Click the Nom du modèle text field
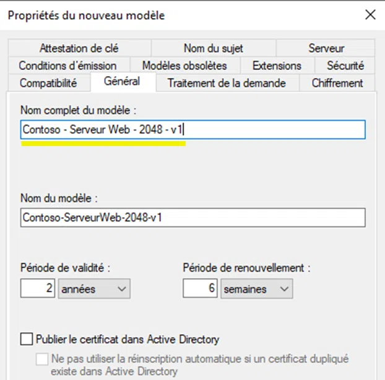The image size is (385, 380). [192, 217]
